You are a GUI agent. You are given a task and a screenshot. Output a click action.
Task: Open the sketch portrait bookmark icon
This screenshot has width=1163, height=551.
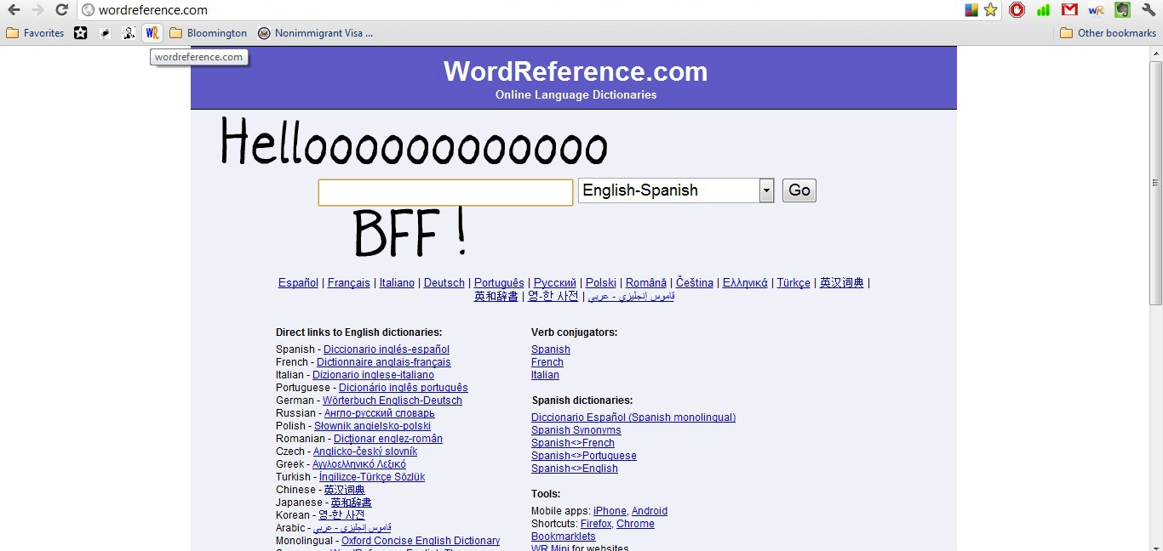(x=129, y=33)
